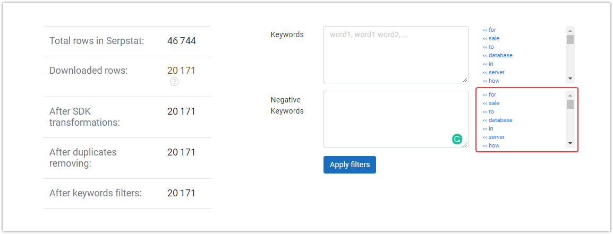The width and height of the screenshot is (613, 234).
Task: Add 'how' suggestion to Keywords list
Action: point(491,81)
